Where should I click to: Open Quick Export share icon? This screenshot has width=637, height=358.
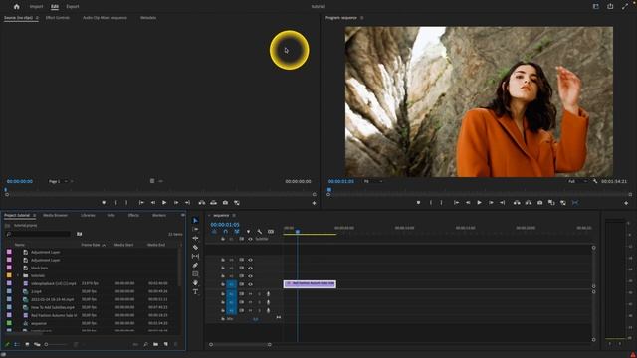[x=610, y=6]
